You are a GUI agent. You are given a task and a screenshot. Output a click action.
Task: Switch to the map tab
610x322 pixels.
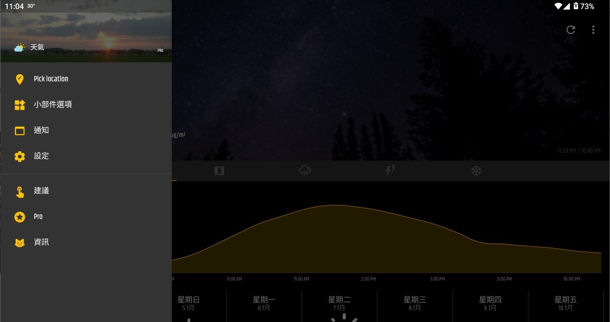219,171
